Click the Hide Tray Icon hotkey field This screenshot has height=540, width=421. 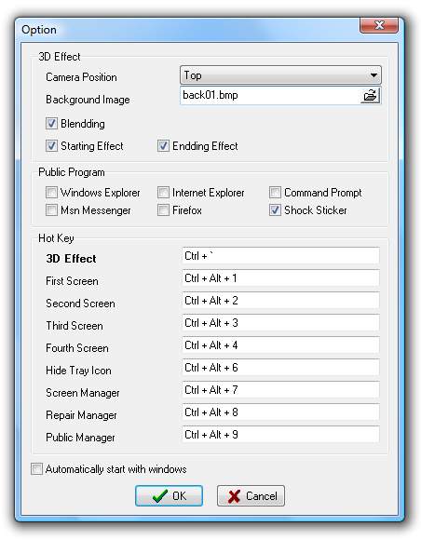coord(280,368)
